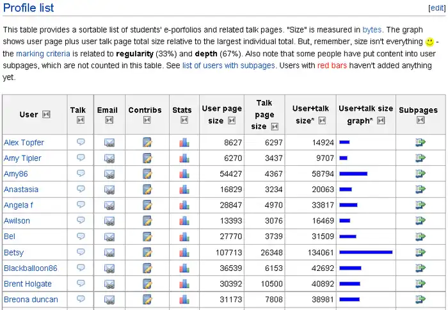Viewport: 448px width, 310px height.
Task: Click Betsy's blue size graph bar
Action: point(365,252)
